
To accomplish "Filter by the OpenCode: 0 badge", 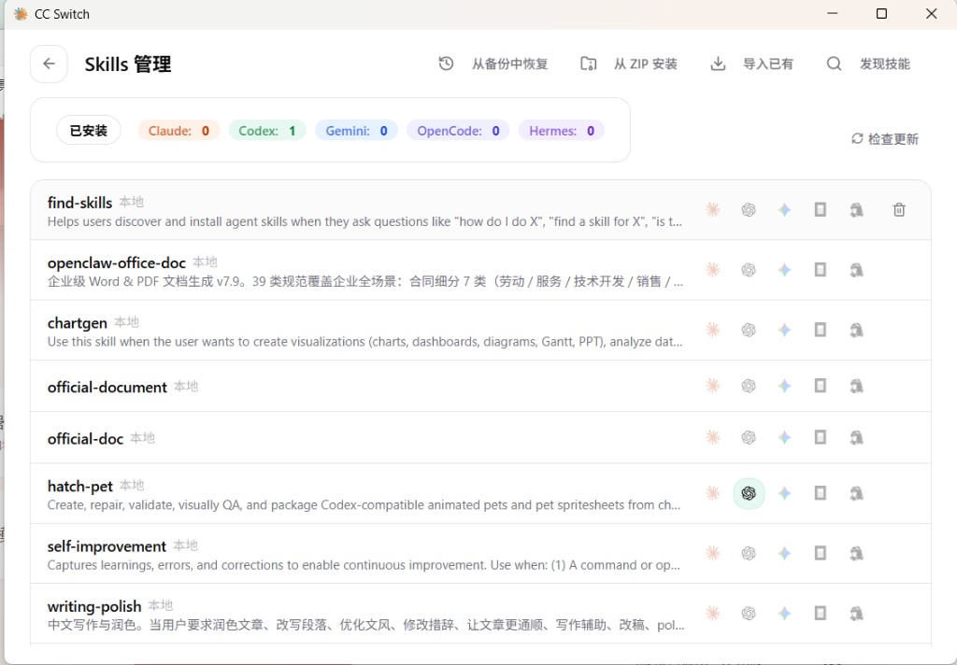I will click(458, 131).
